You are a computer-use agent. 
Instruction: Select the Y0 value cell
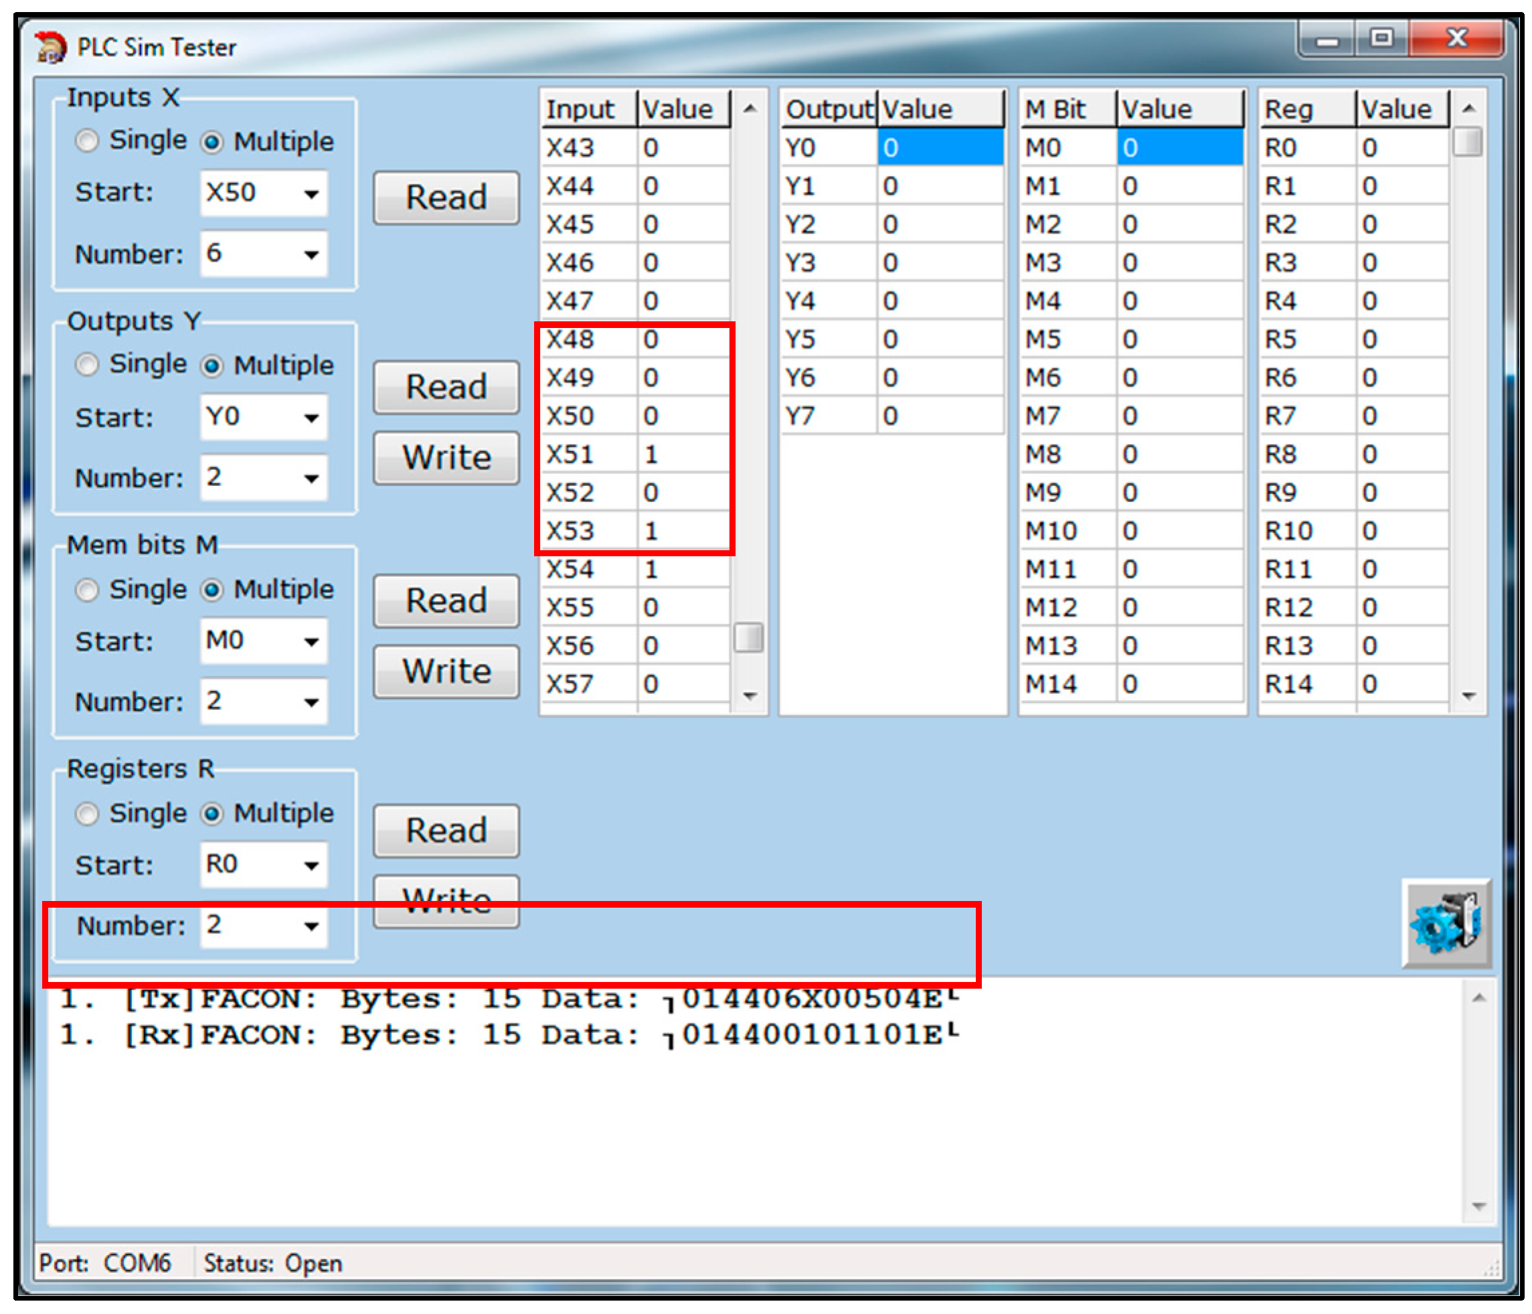click(x=939, y=148)
